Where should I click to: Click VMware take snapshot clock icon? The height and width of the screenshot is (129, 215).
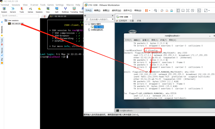[162, 10]
